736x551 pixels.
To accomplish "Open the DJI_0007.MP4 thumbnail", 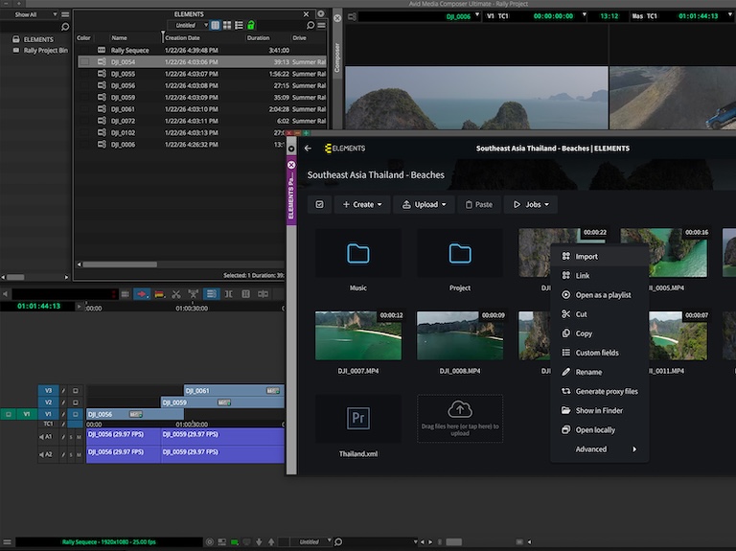I will tap(358, 335).
